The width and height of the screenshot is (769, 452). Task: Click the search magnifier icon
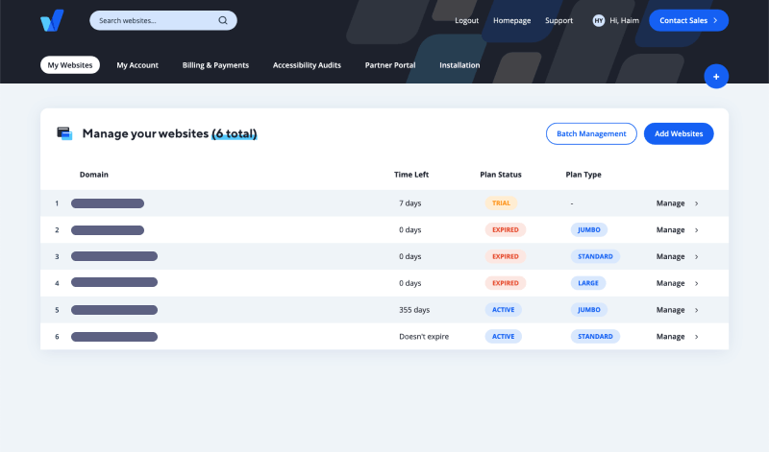tap(223, 20)
